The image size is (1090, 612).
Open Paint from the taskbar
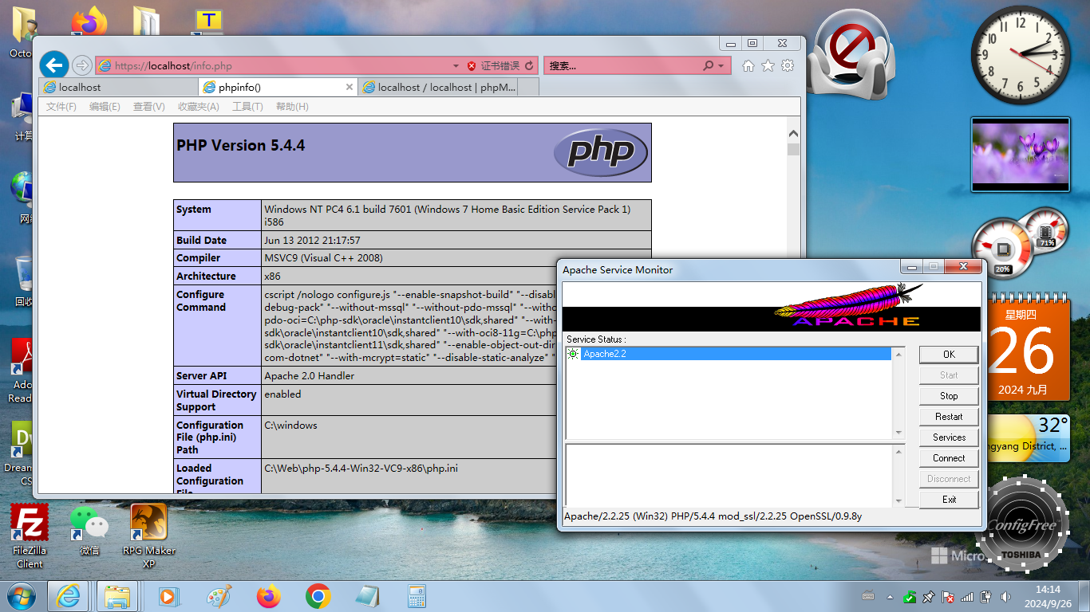coord(218,596)
